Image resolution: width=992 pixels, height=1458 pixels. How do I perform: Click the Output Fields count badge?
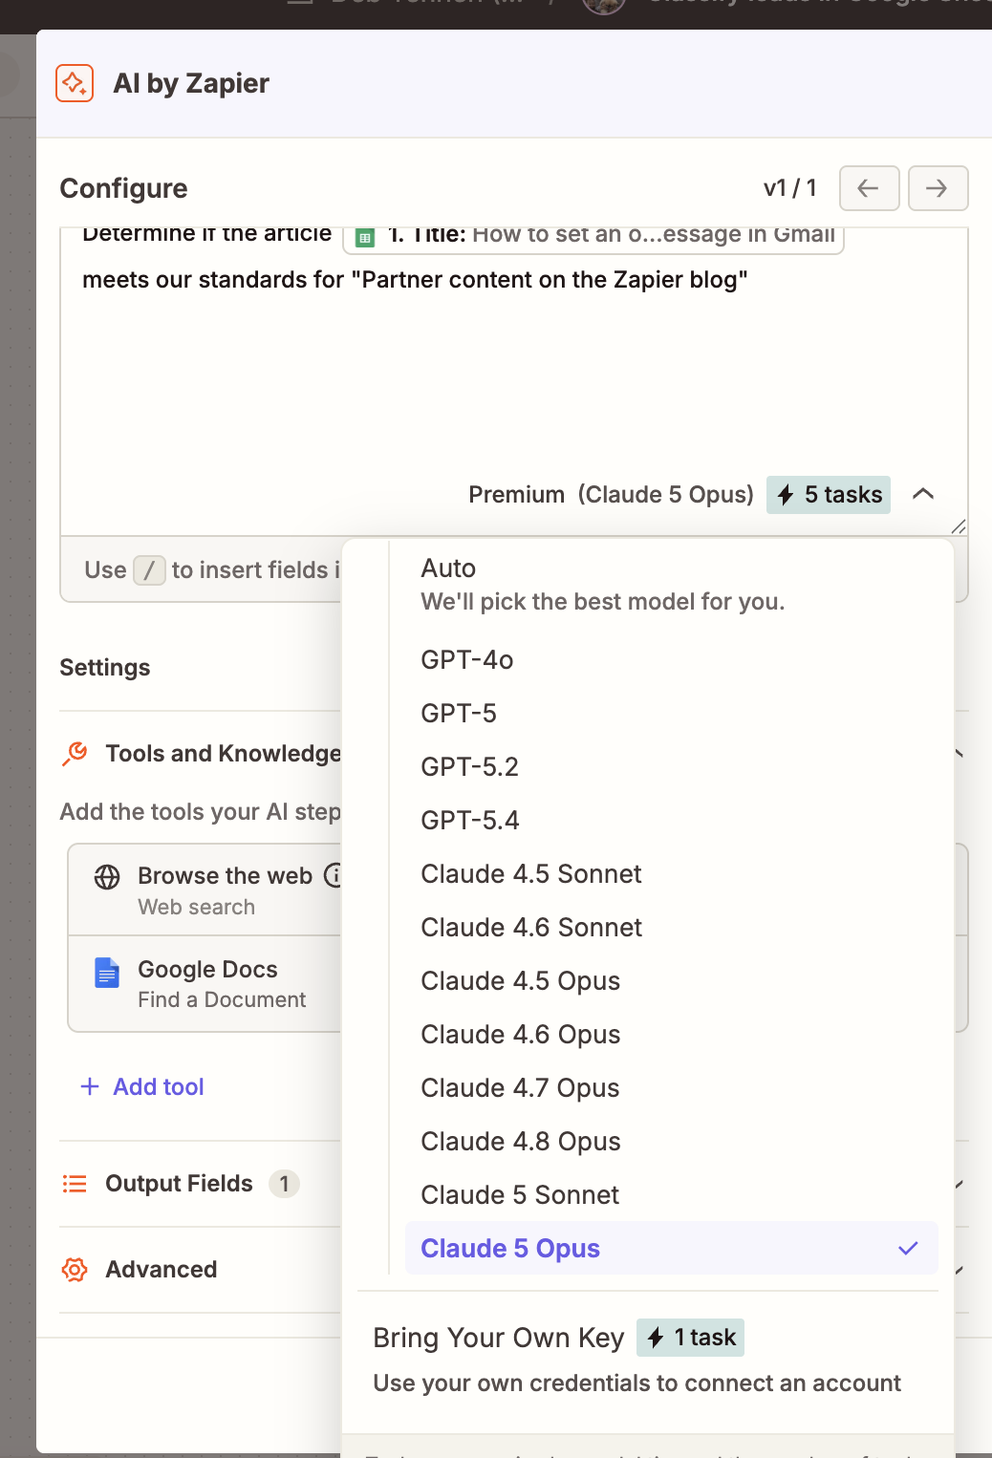click(284, 1184)
